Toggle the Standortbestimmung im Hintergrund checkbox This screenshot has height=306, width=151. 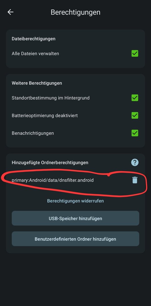(135, 98)
